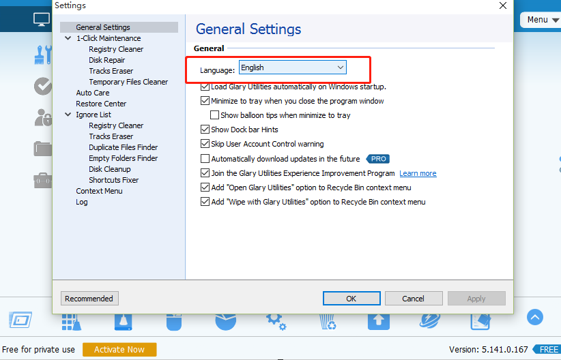Screen dimensions: 561x360
Task: Toggle Load Glary Utilities on Windows startup
Action: tap(205, 87)
